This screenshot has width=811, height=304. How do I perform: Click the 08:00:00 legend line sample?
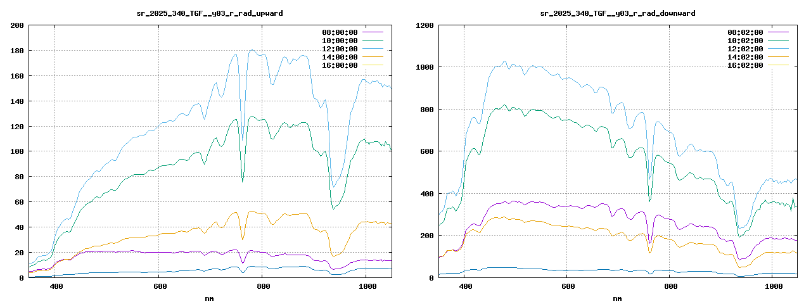coord(373,32)
